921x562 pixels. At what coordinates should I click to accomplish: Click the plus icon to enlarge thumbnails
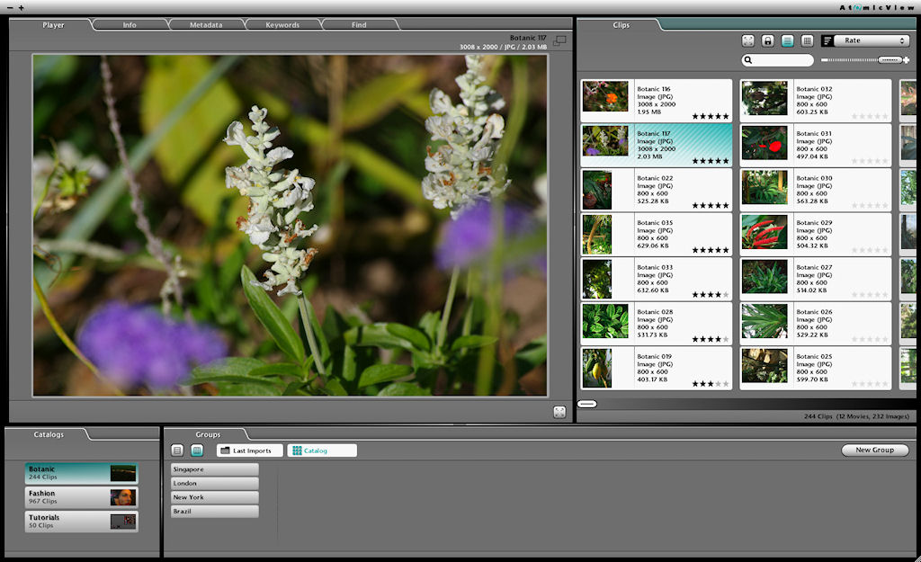(907, 60)
